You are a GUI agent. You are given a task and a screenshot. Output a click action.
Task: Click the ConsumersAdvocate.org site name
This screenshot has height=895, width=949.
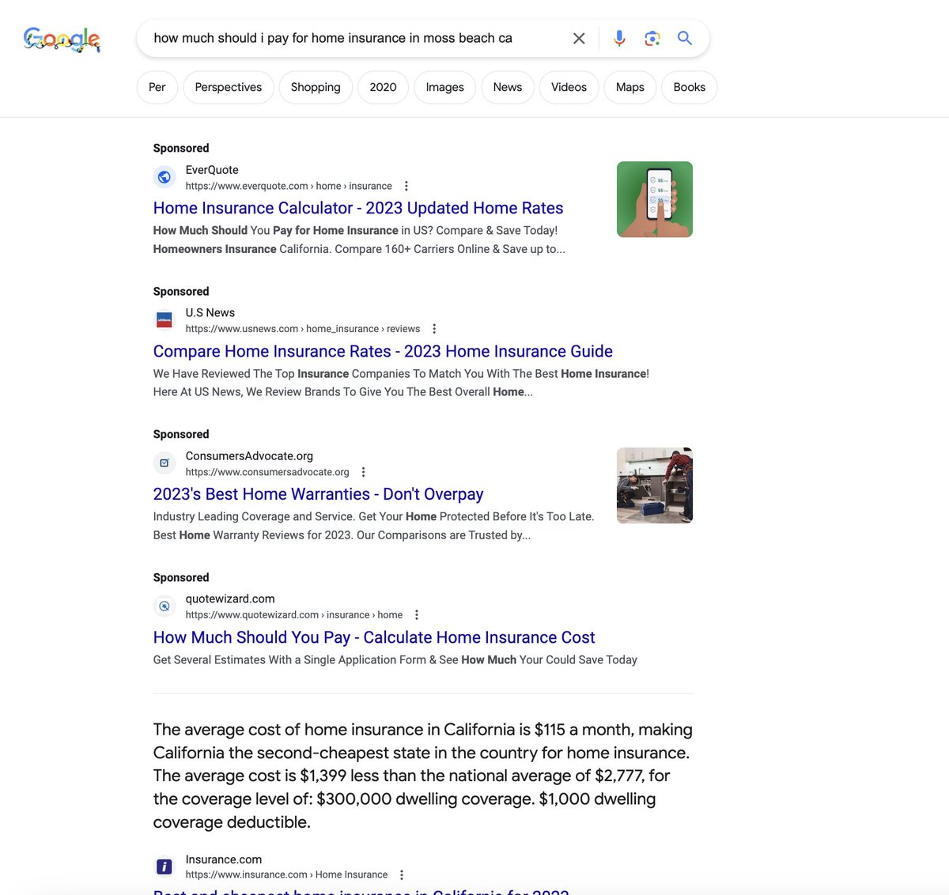tap(249, 456)
